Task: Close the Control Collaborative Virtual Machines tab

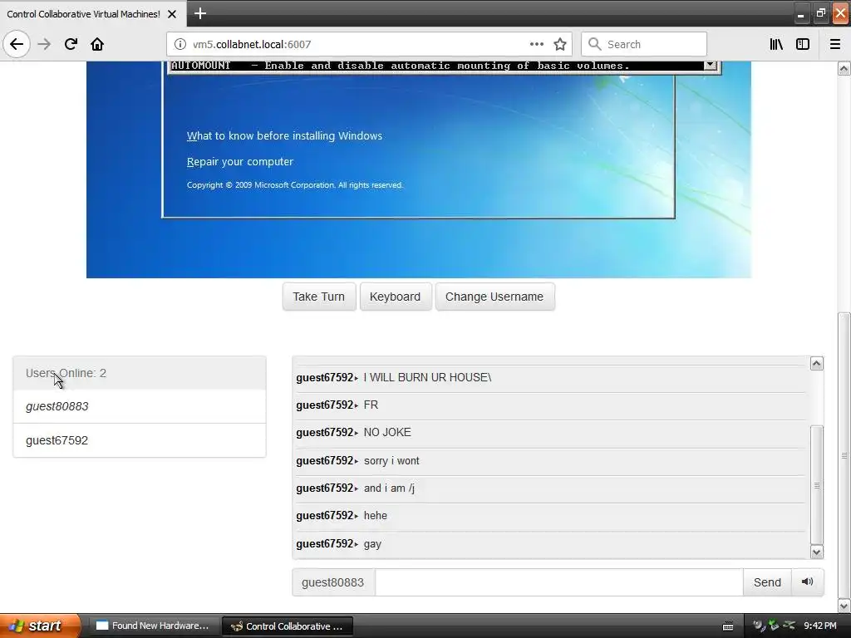Action: point(172,14)
